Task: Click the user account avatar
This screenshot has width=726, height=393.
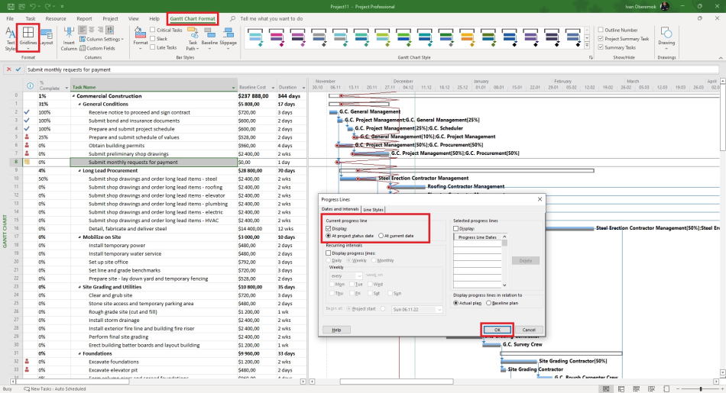Action: [665, 6]
